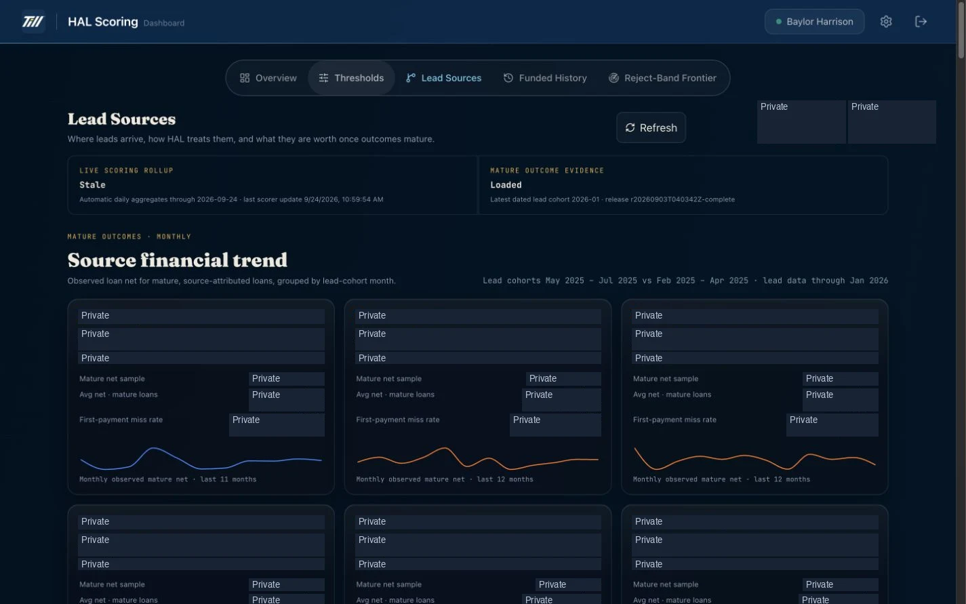Click the blue trend sparkline chart

coord(201,459)
